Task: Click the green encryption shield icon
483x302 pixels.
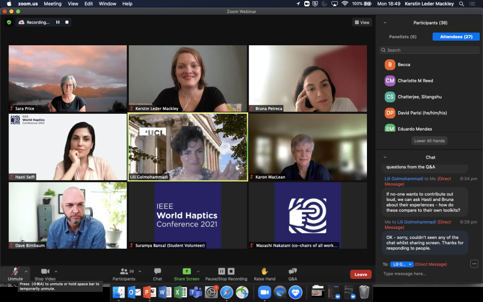Action: (9, 22)
